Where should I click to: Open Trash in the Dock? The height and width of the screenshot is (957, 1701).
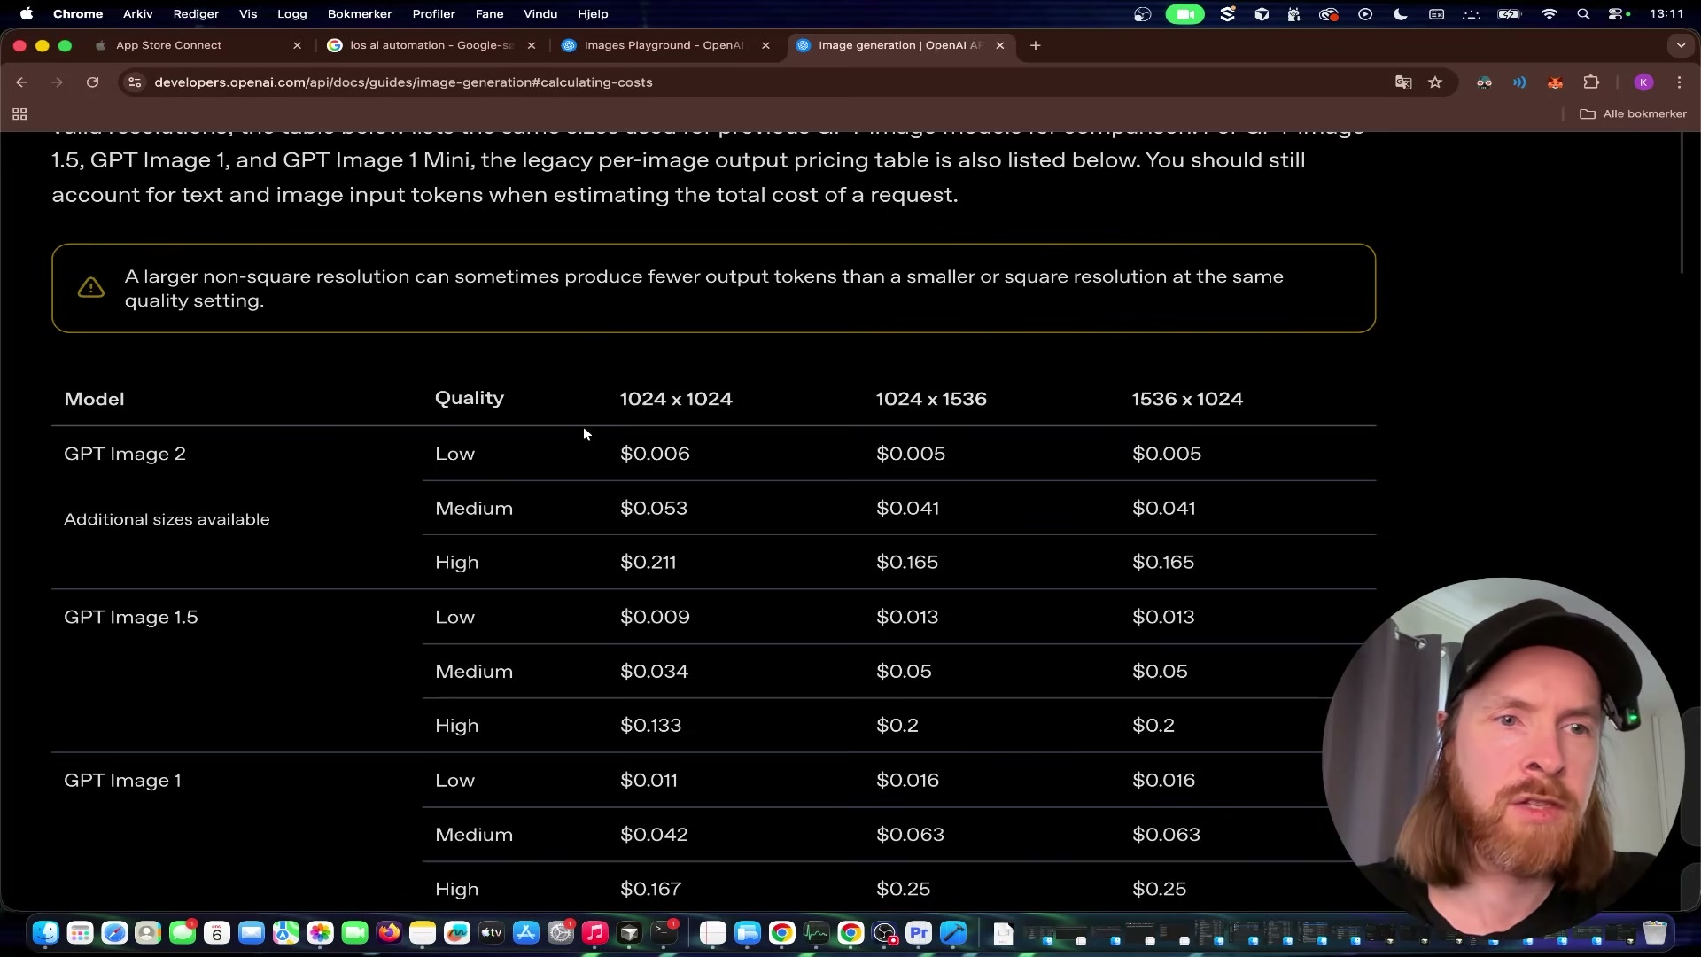(1654, 933)
